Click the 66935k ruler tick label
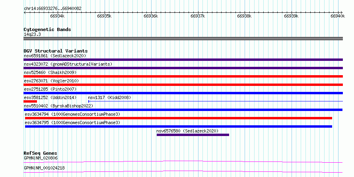The width and height of the screenshot is (354, 177). pos(104,16)
